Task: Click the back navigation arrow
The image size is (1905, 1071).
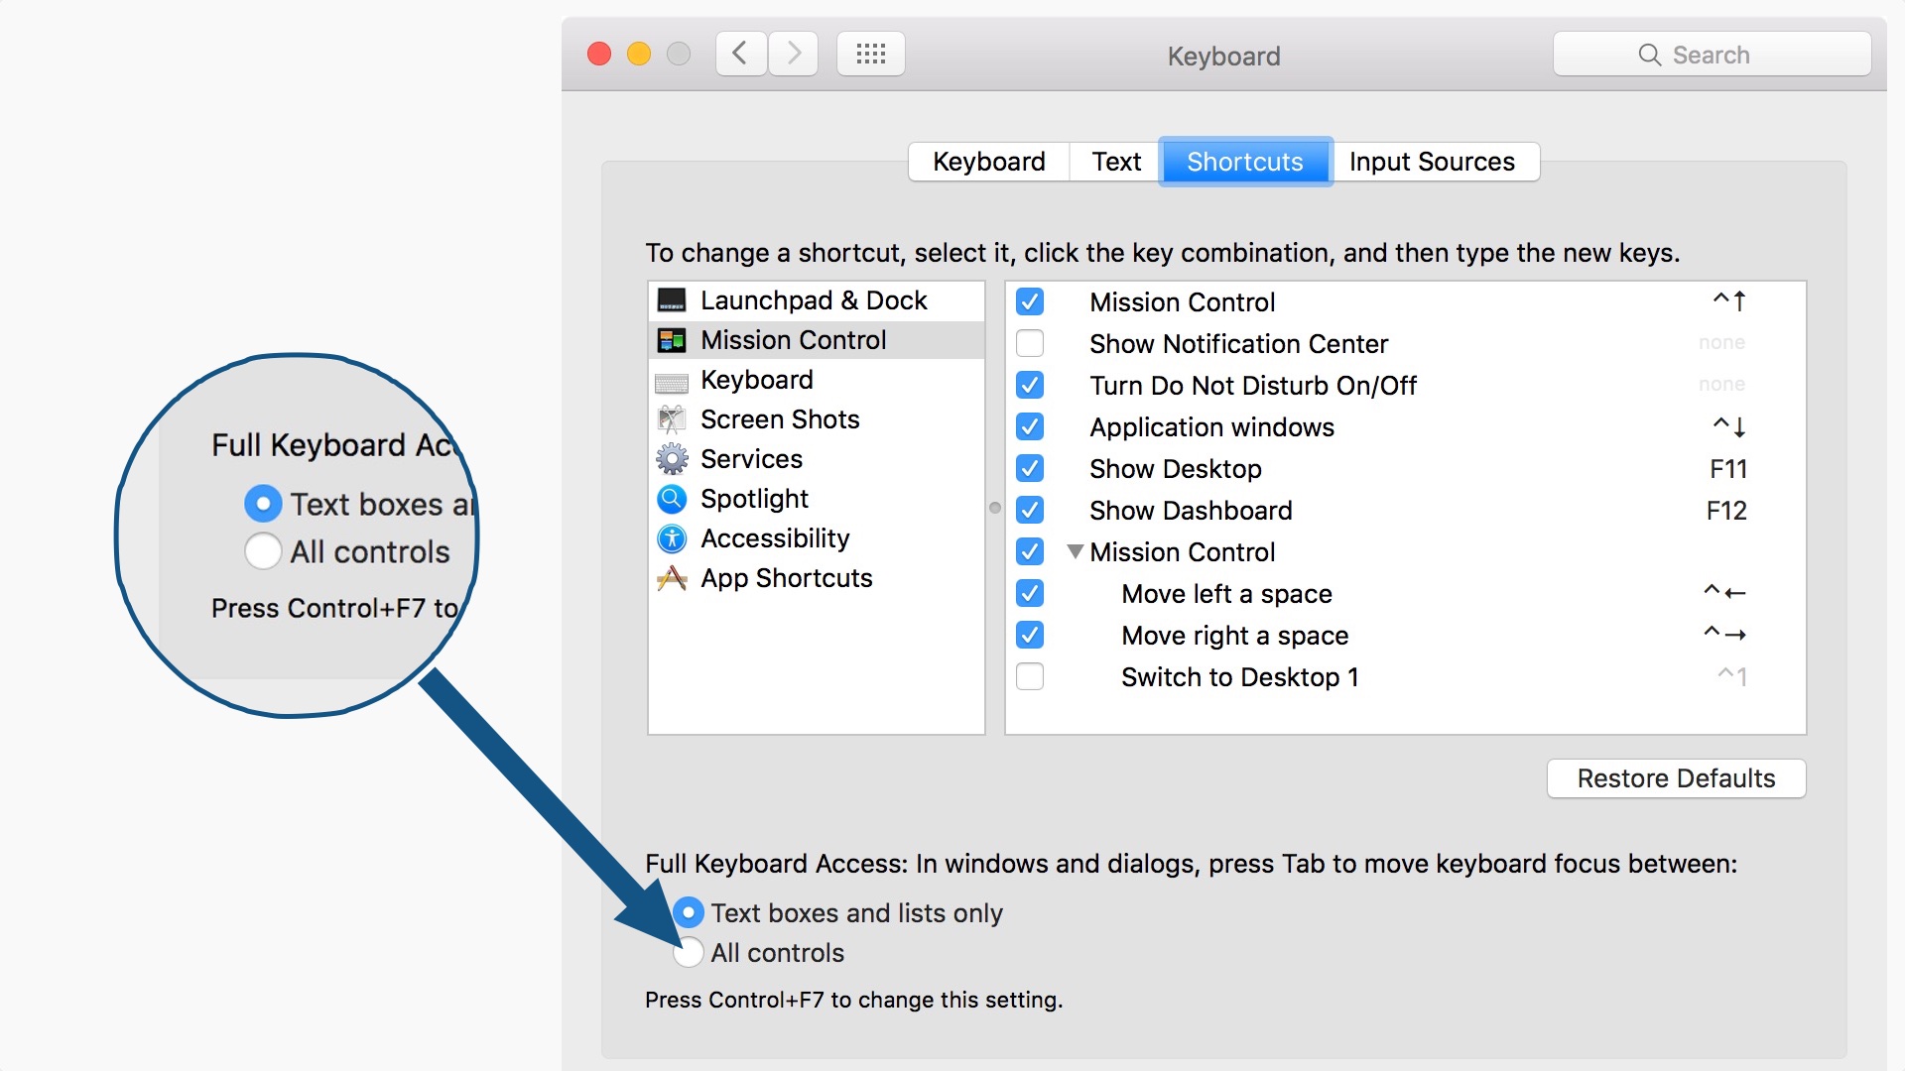Action: click(740, 54)
